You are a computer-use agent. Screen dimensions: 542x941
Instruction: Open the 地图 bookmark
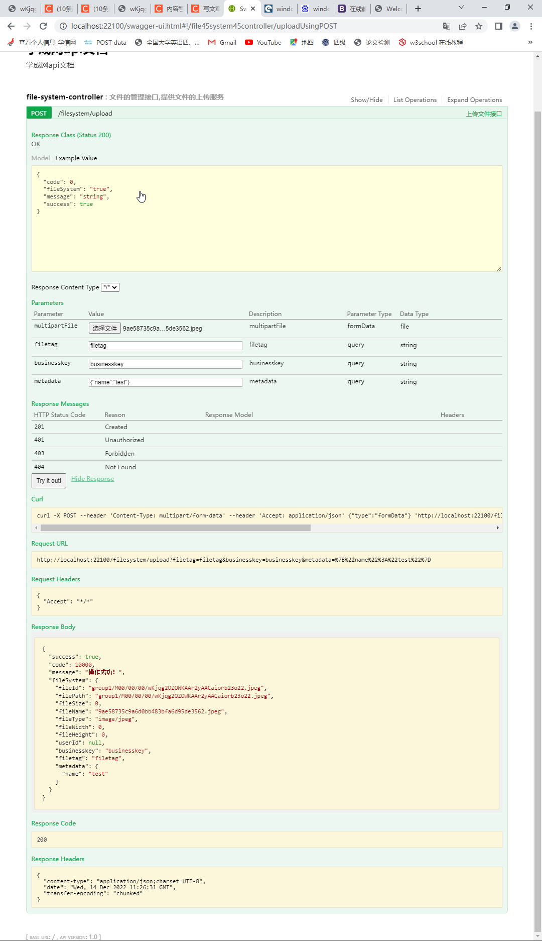point(302,43)
